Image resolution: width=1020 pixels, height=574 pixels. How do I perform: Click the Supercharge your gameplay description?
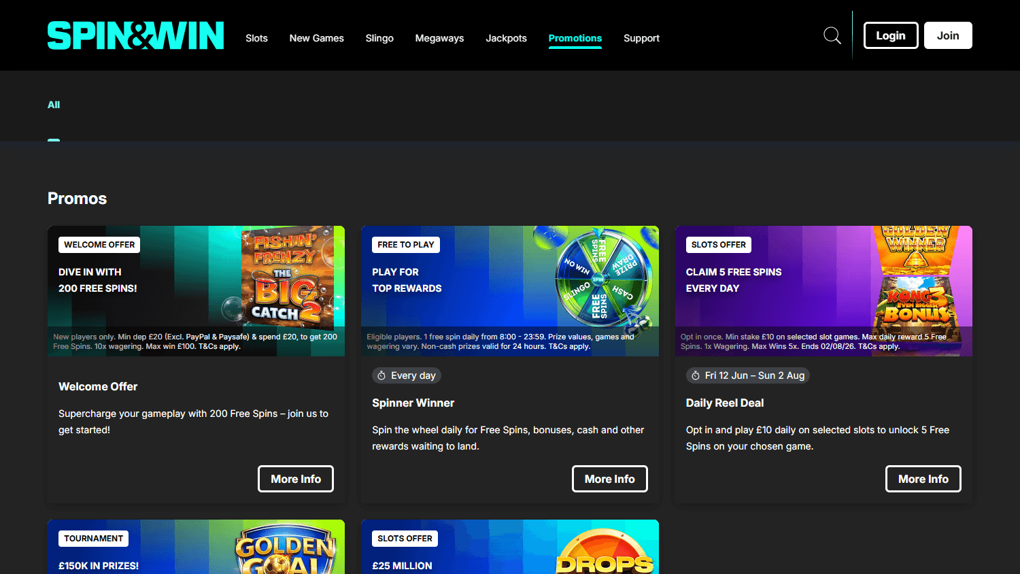click(194, 422)
